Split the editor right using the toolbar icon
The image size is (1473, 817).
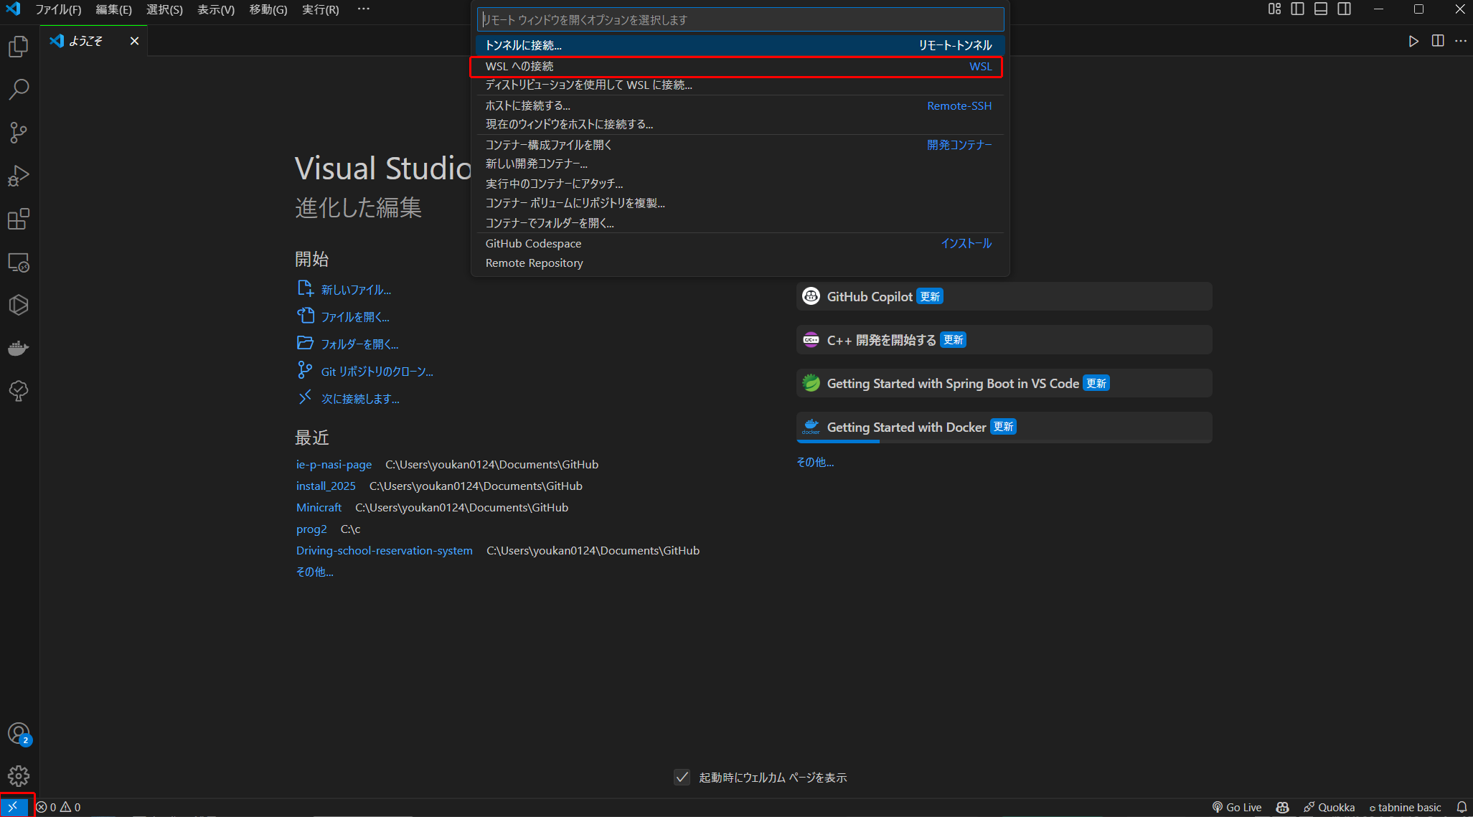[x=1438, y=41]
